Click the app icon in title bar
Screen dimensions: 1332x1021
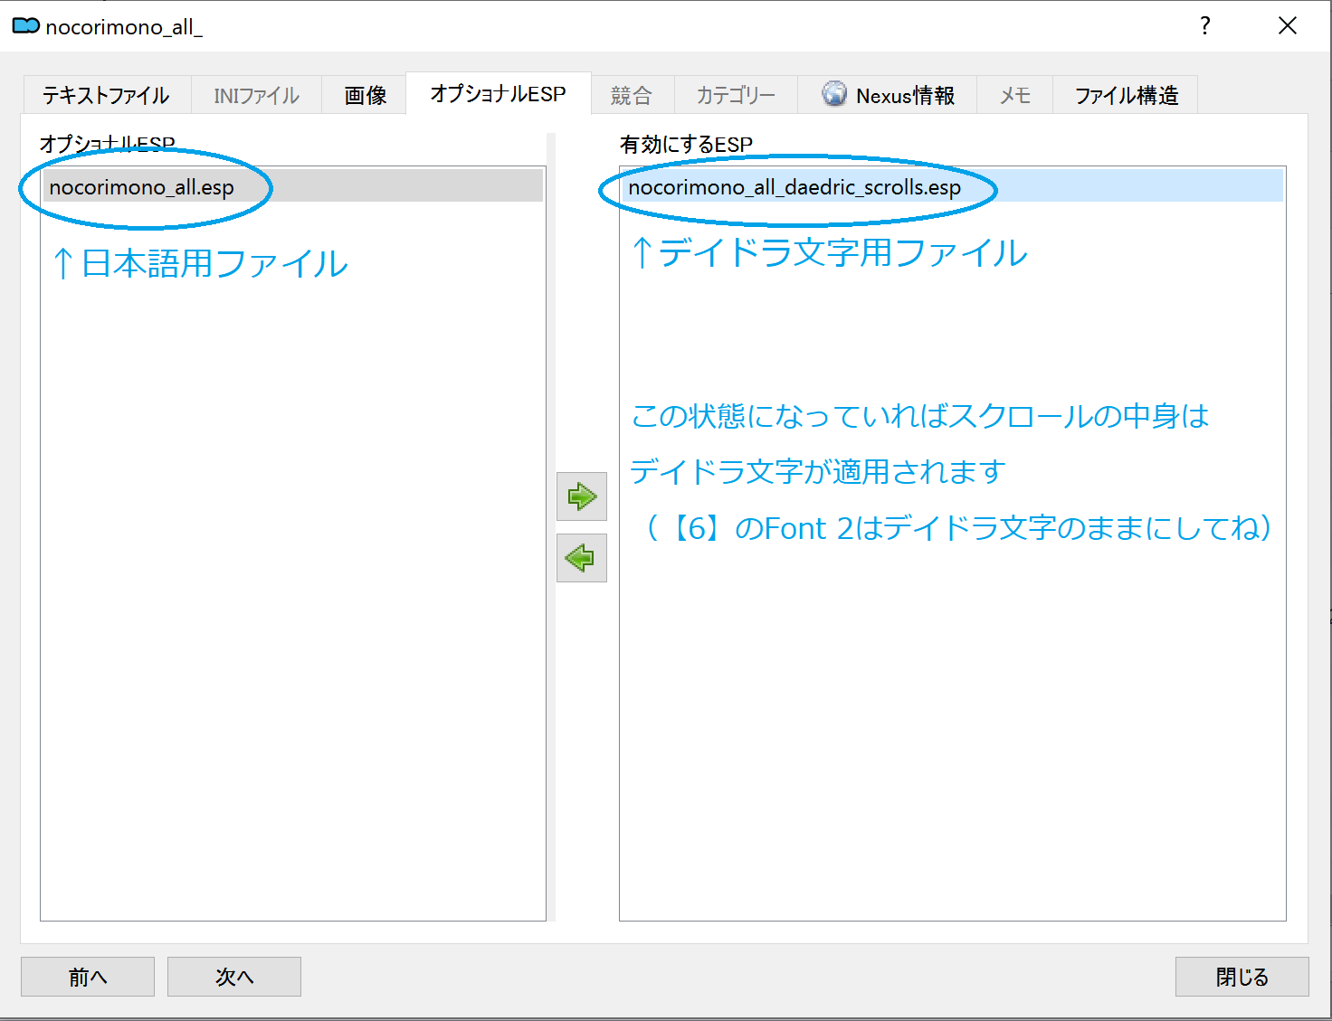click(x=25, y=26)
